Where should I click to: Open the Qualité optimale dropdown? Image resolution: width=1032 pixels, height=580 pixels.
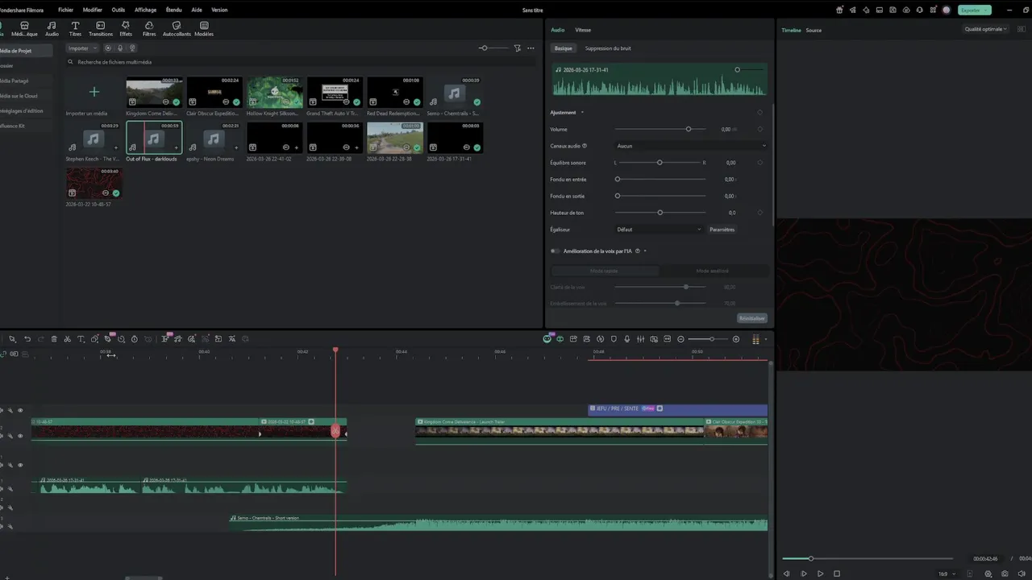coord(987,29)
